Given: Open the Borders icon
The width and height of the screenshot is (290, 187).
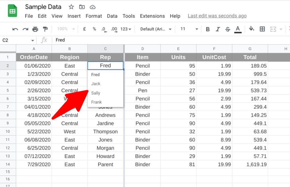Looking at the screenshot, I should pyautogui.click(x=262, y=29).
